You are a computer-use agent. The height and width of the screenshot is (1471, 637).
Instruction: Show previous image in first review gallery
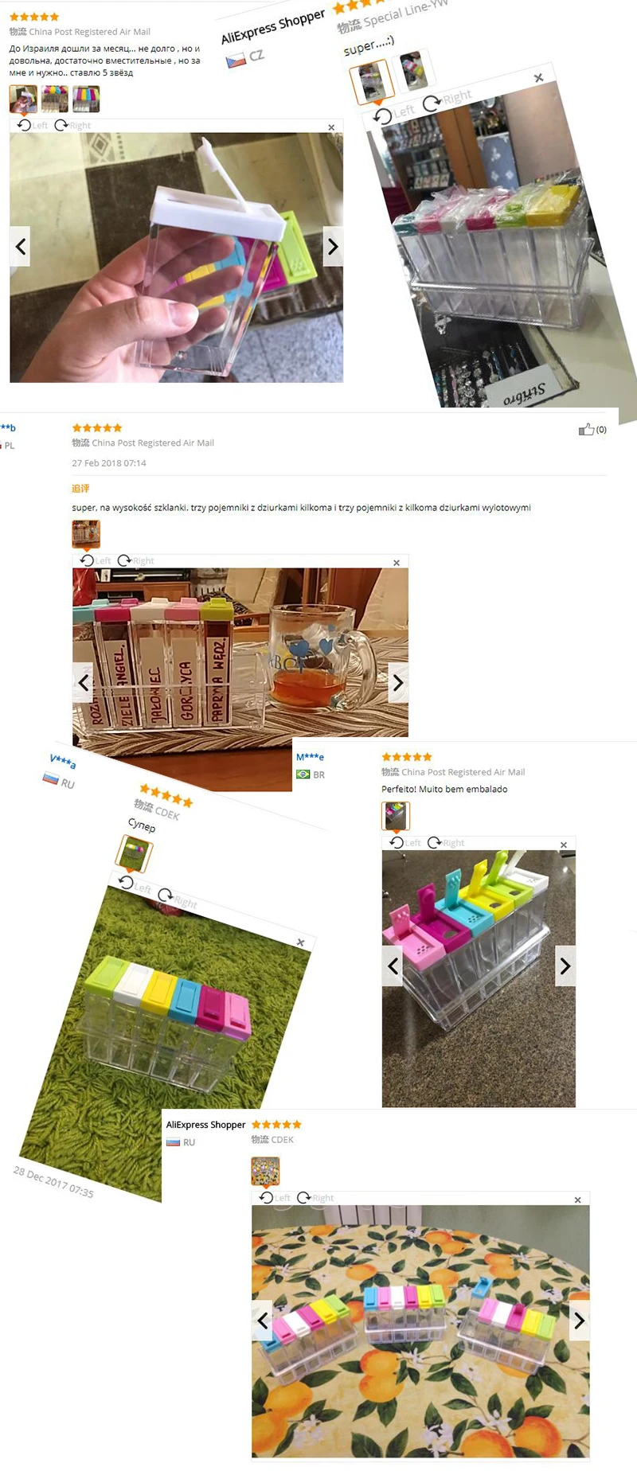(x=20, y=247)
